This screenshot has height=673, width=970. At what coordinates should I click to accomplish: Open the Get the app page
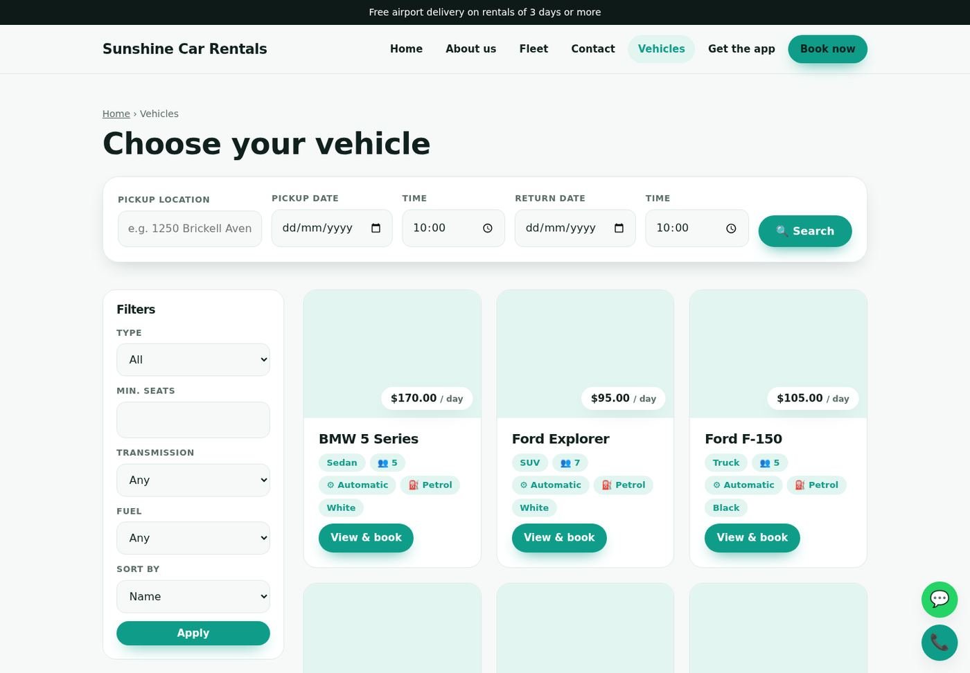pos(741,49)
